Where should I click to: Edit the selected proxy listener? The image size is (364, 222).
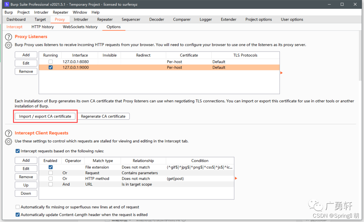point(26,63)
